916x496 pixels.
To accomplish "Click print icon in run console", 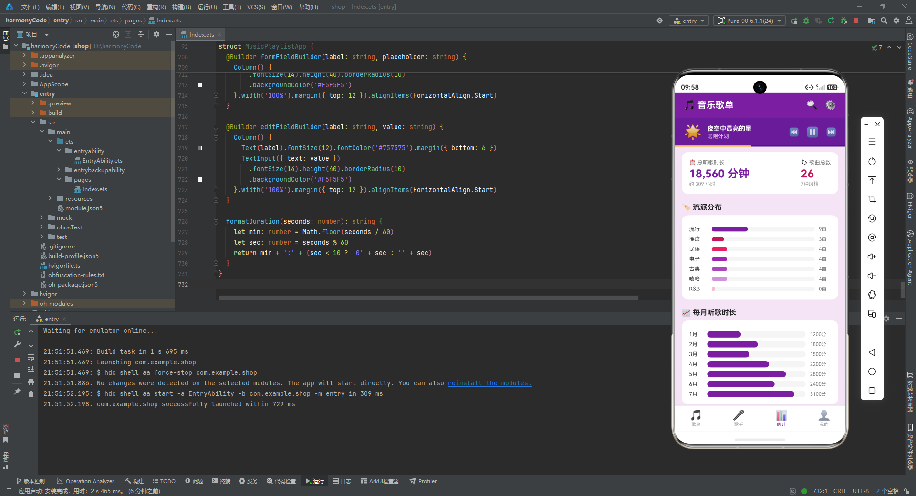I will point(31,382).
